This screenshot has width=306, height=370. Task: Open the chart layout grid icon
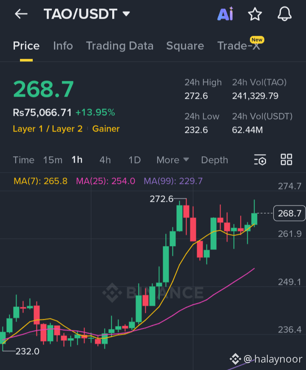point(286,160)
